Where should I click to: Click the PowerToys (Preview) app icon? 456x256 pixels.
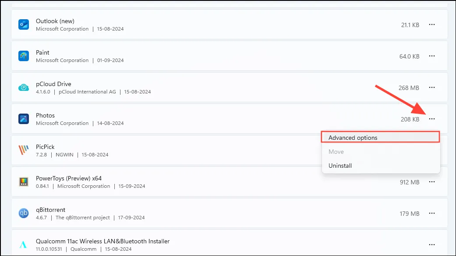(x=24, y=182)
